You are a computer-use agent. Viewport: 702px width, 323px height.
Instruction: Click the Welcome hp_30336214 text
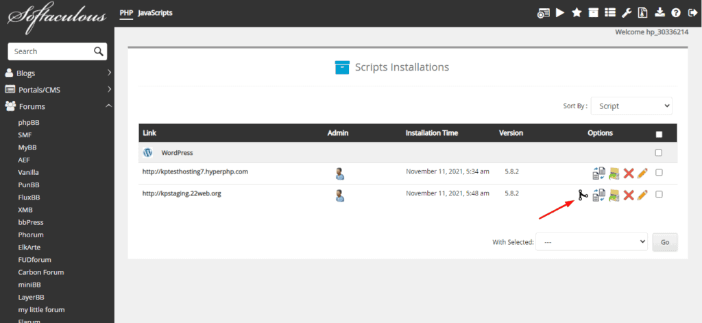(x=652, y=32)
